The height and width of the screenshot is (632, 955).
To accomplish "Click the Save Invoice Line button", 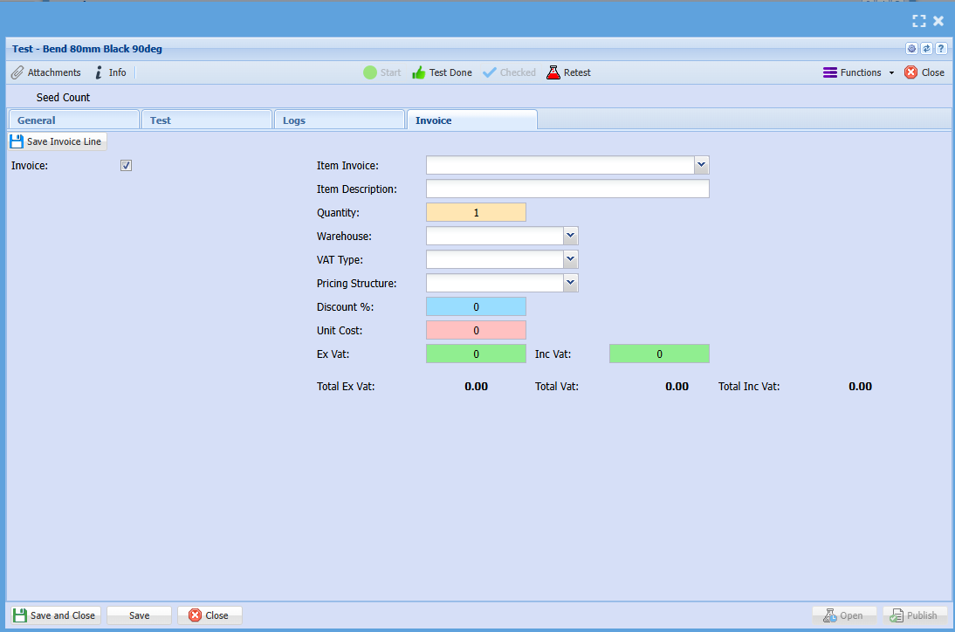I will point(58,141).
